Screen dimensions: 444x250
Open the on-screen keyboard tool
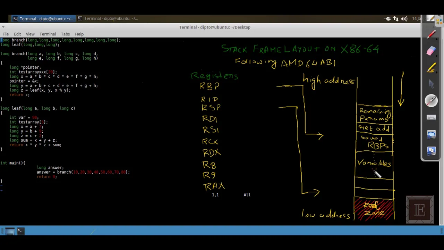click(x=431, y=117)
